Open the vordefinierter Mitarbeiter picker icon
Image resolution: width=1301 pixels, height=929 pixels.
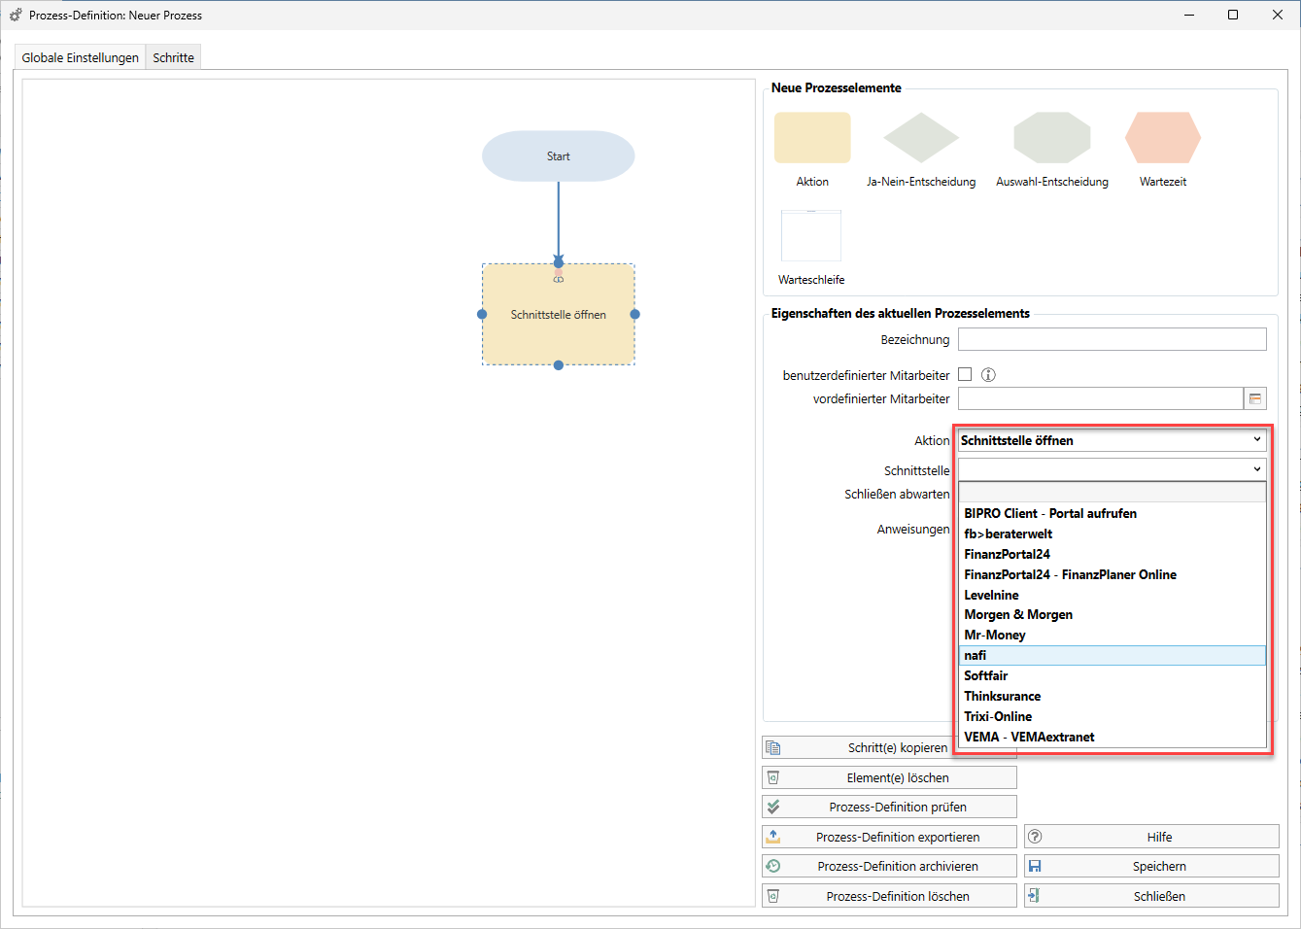tap(1255, 398)
